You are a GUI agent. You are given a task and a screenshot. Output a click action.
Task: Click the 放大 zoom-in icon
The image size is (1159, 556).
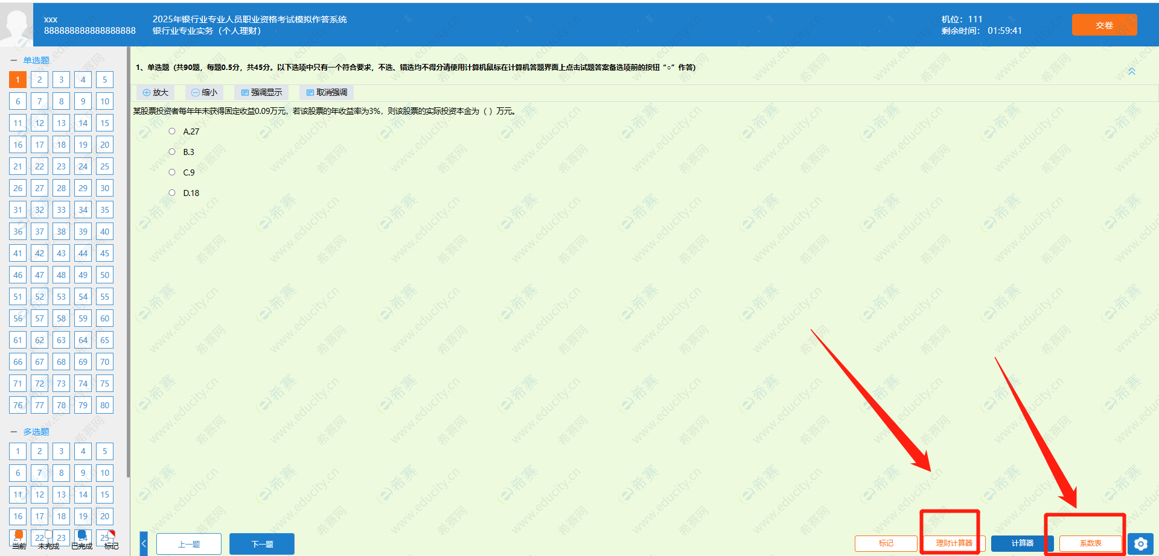click(147, 93)
